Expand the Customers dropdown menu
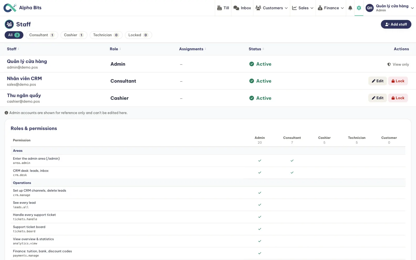Image resolution: width=416 pixels, height=260 pixels. (x=286, y=8)
